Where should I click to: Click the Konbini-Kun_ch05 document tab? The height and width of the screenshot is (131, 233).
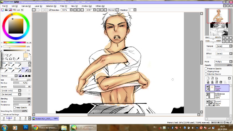coord(45,118)
